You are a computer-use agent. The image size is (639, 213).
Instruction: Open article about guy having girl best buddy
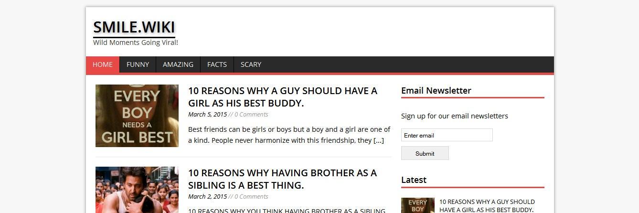[283, 96]
